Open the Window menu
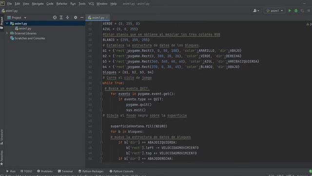 102,4
